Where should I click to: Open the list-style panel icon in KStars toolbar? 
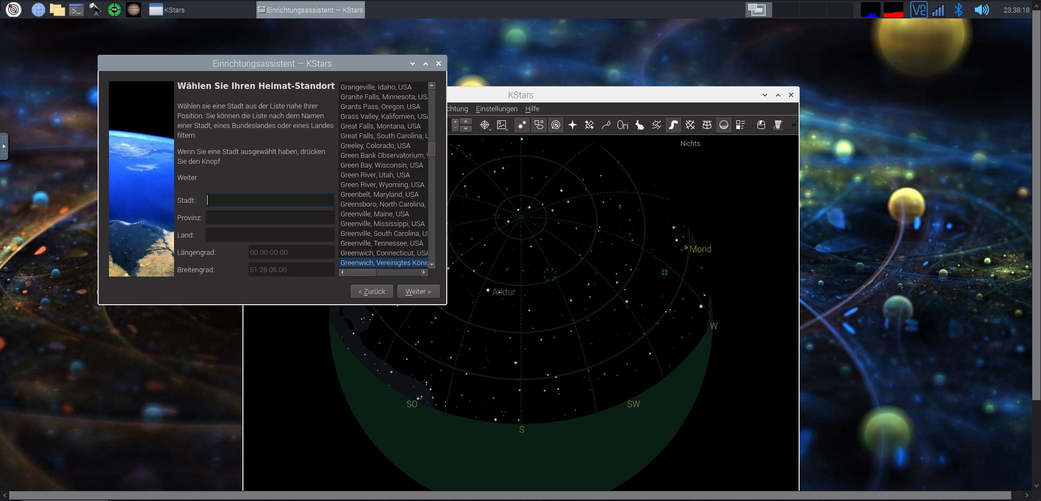pos(741,125)
